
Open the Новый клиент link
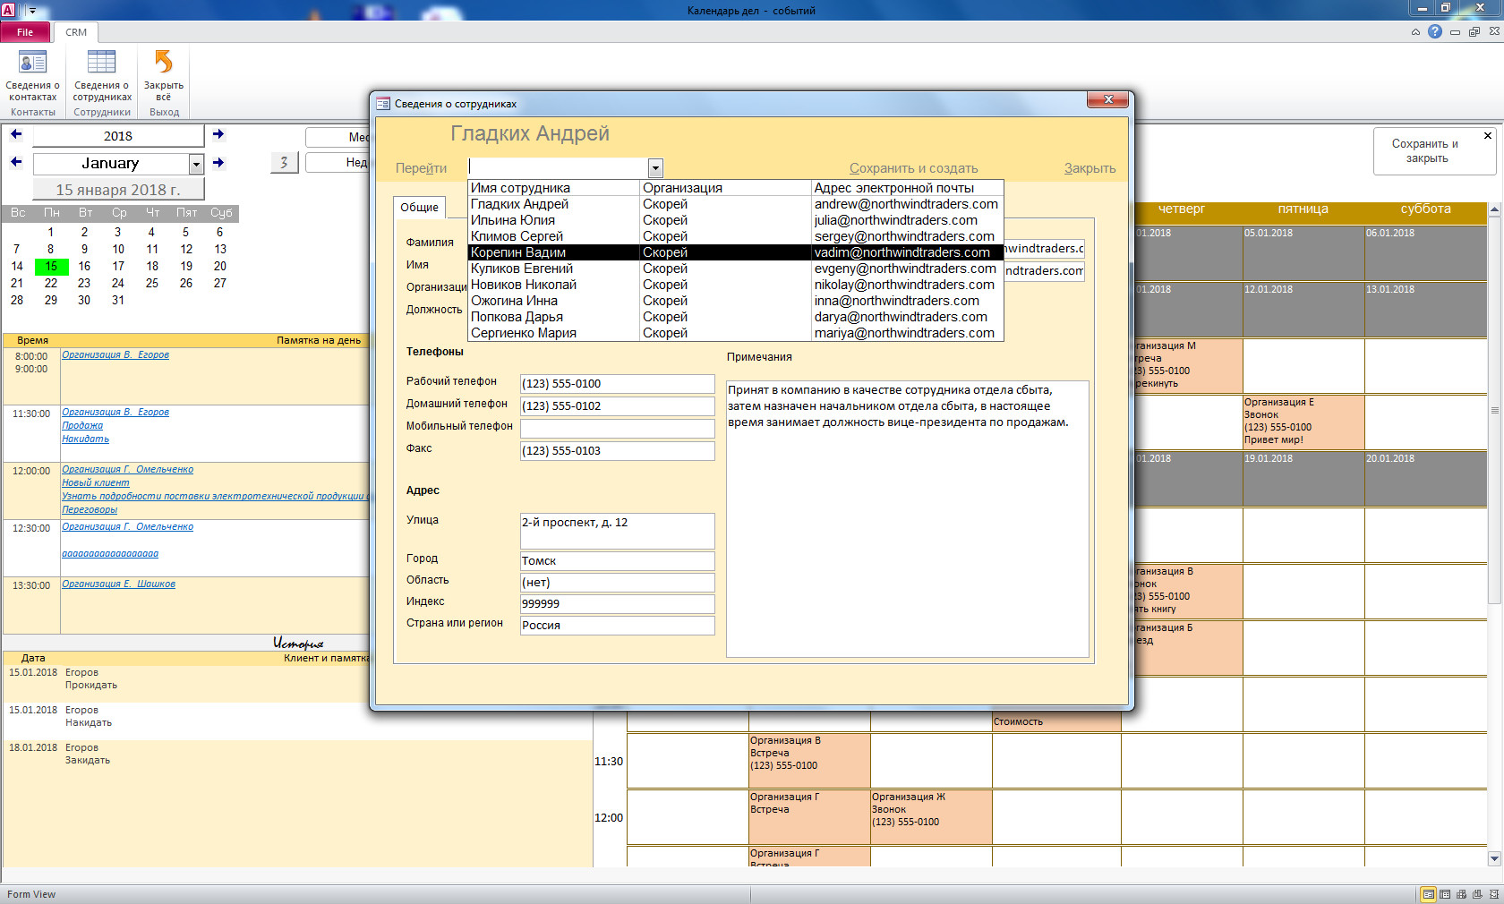click(95, 482)
